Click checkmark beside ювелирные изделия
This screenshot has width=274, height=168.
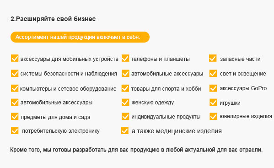tap(213, 116)
